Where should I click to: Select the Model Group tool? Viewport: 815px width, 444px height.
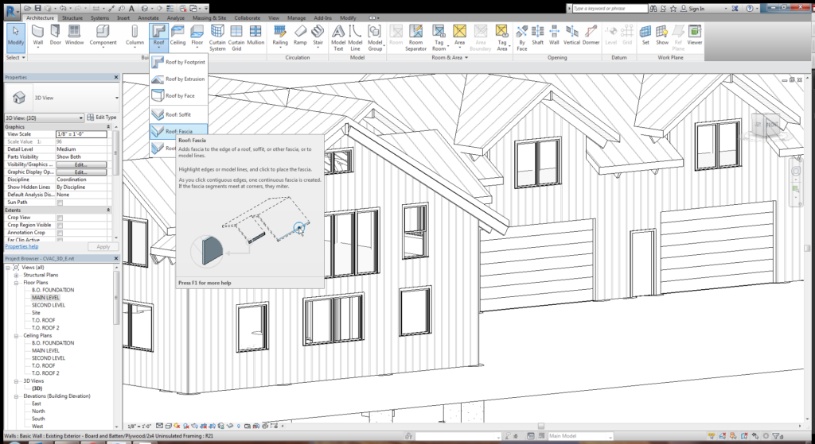[375, 37]
